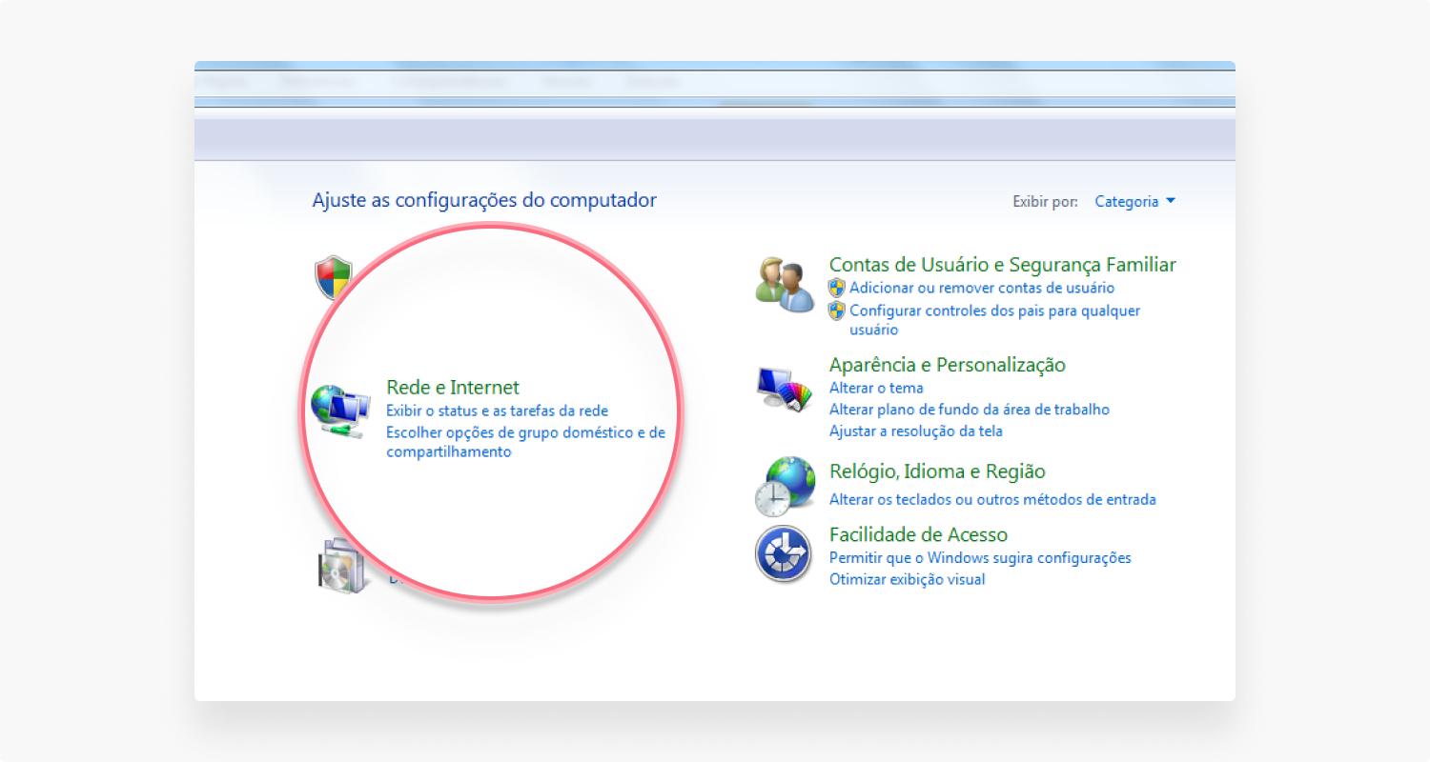Click the security shield icon
The image size is (1430, 762).
tap(334, 278)
